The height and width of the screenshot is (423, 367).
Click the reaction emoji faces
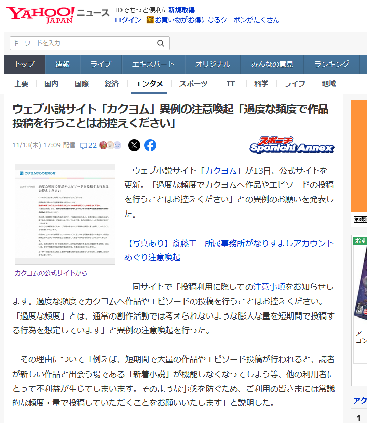pyautogui.click(x=110, y=145)
